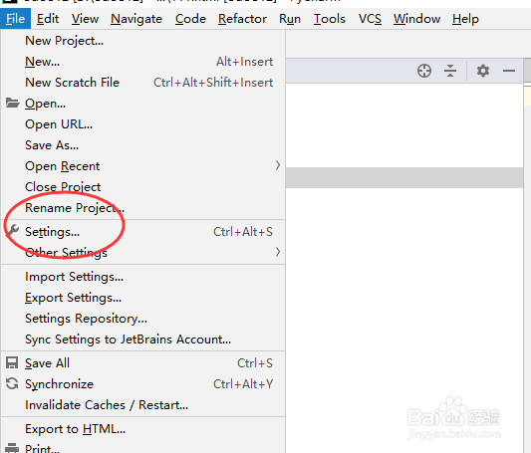Open the Help menu

pos(465,19)
